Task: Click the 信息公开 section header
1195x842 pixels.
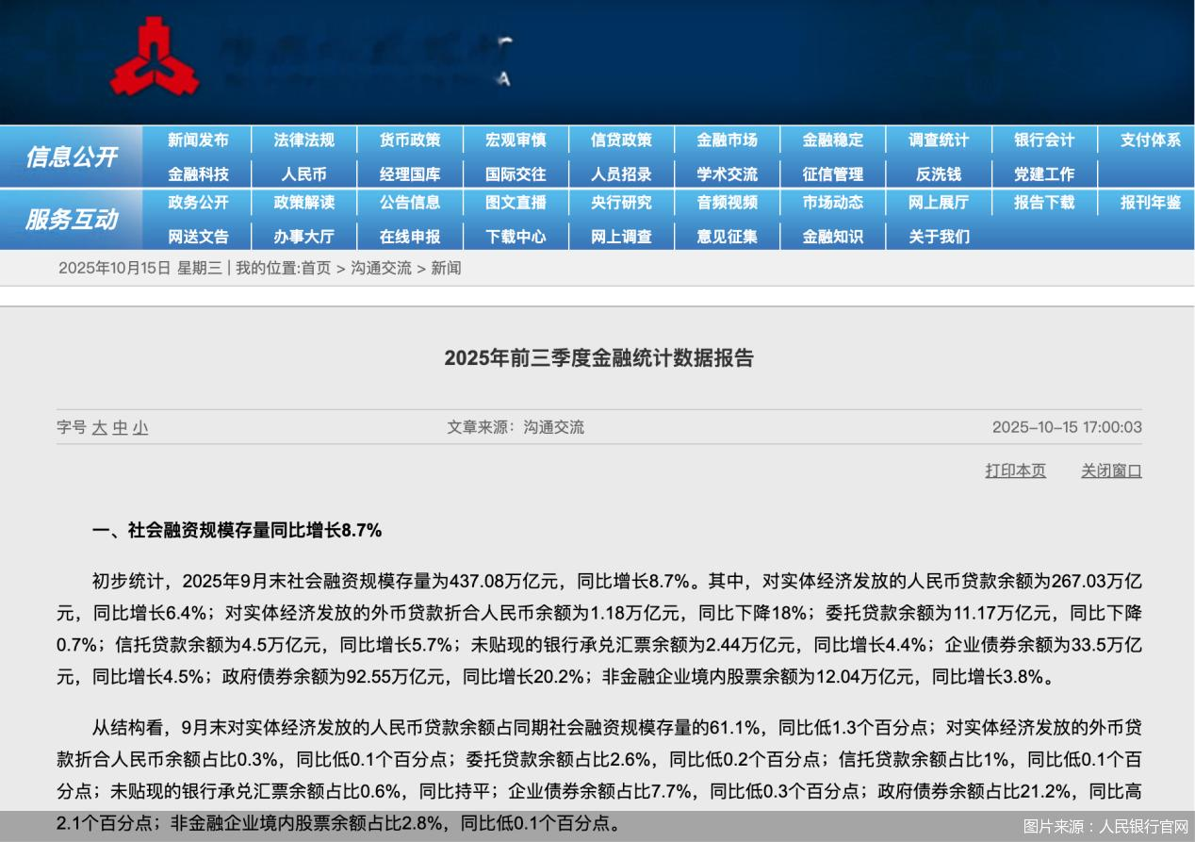Action: (x=71, y=157)
